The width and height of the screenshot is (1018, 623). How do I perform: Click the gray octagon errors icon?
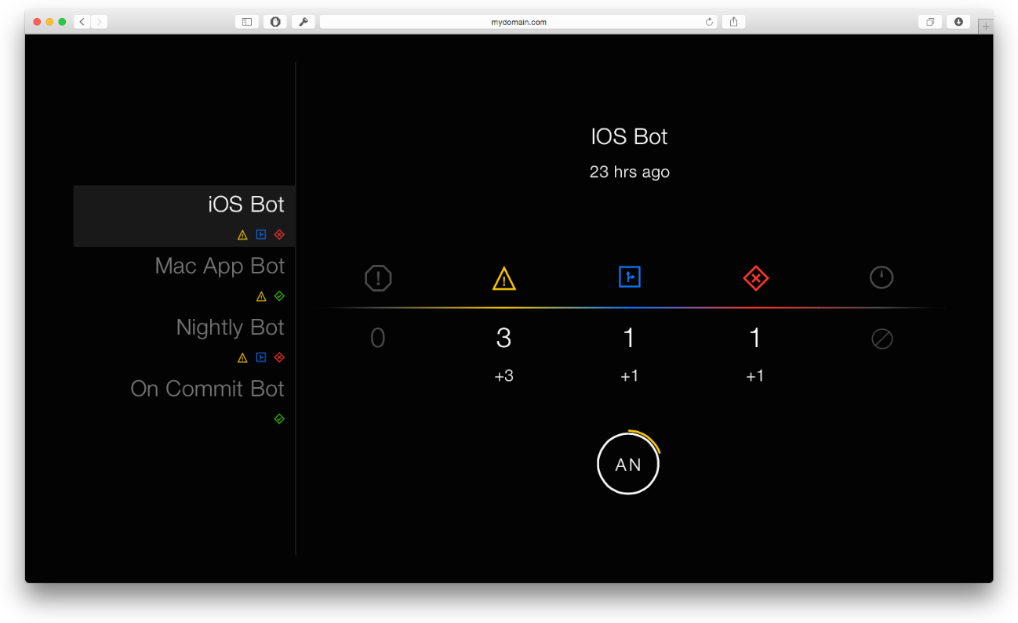(x=378, y=278)
